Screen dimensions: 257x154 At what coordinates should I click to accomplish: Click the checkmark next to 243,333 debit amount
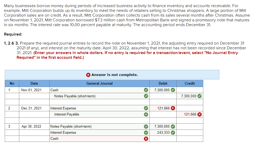tap(173, 132)
